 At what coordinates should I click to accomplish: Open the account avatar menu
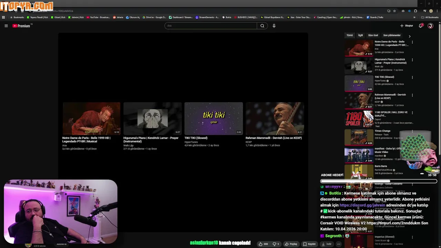pyautogui.click(x=430, y=26)
